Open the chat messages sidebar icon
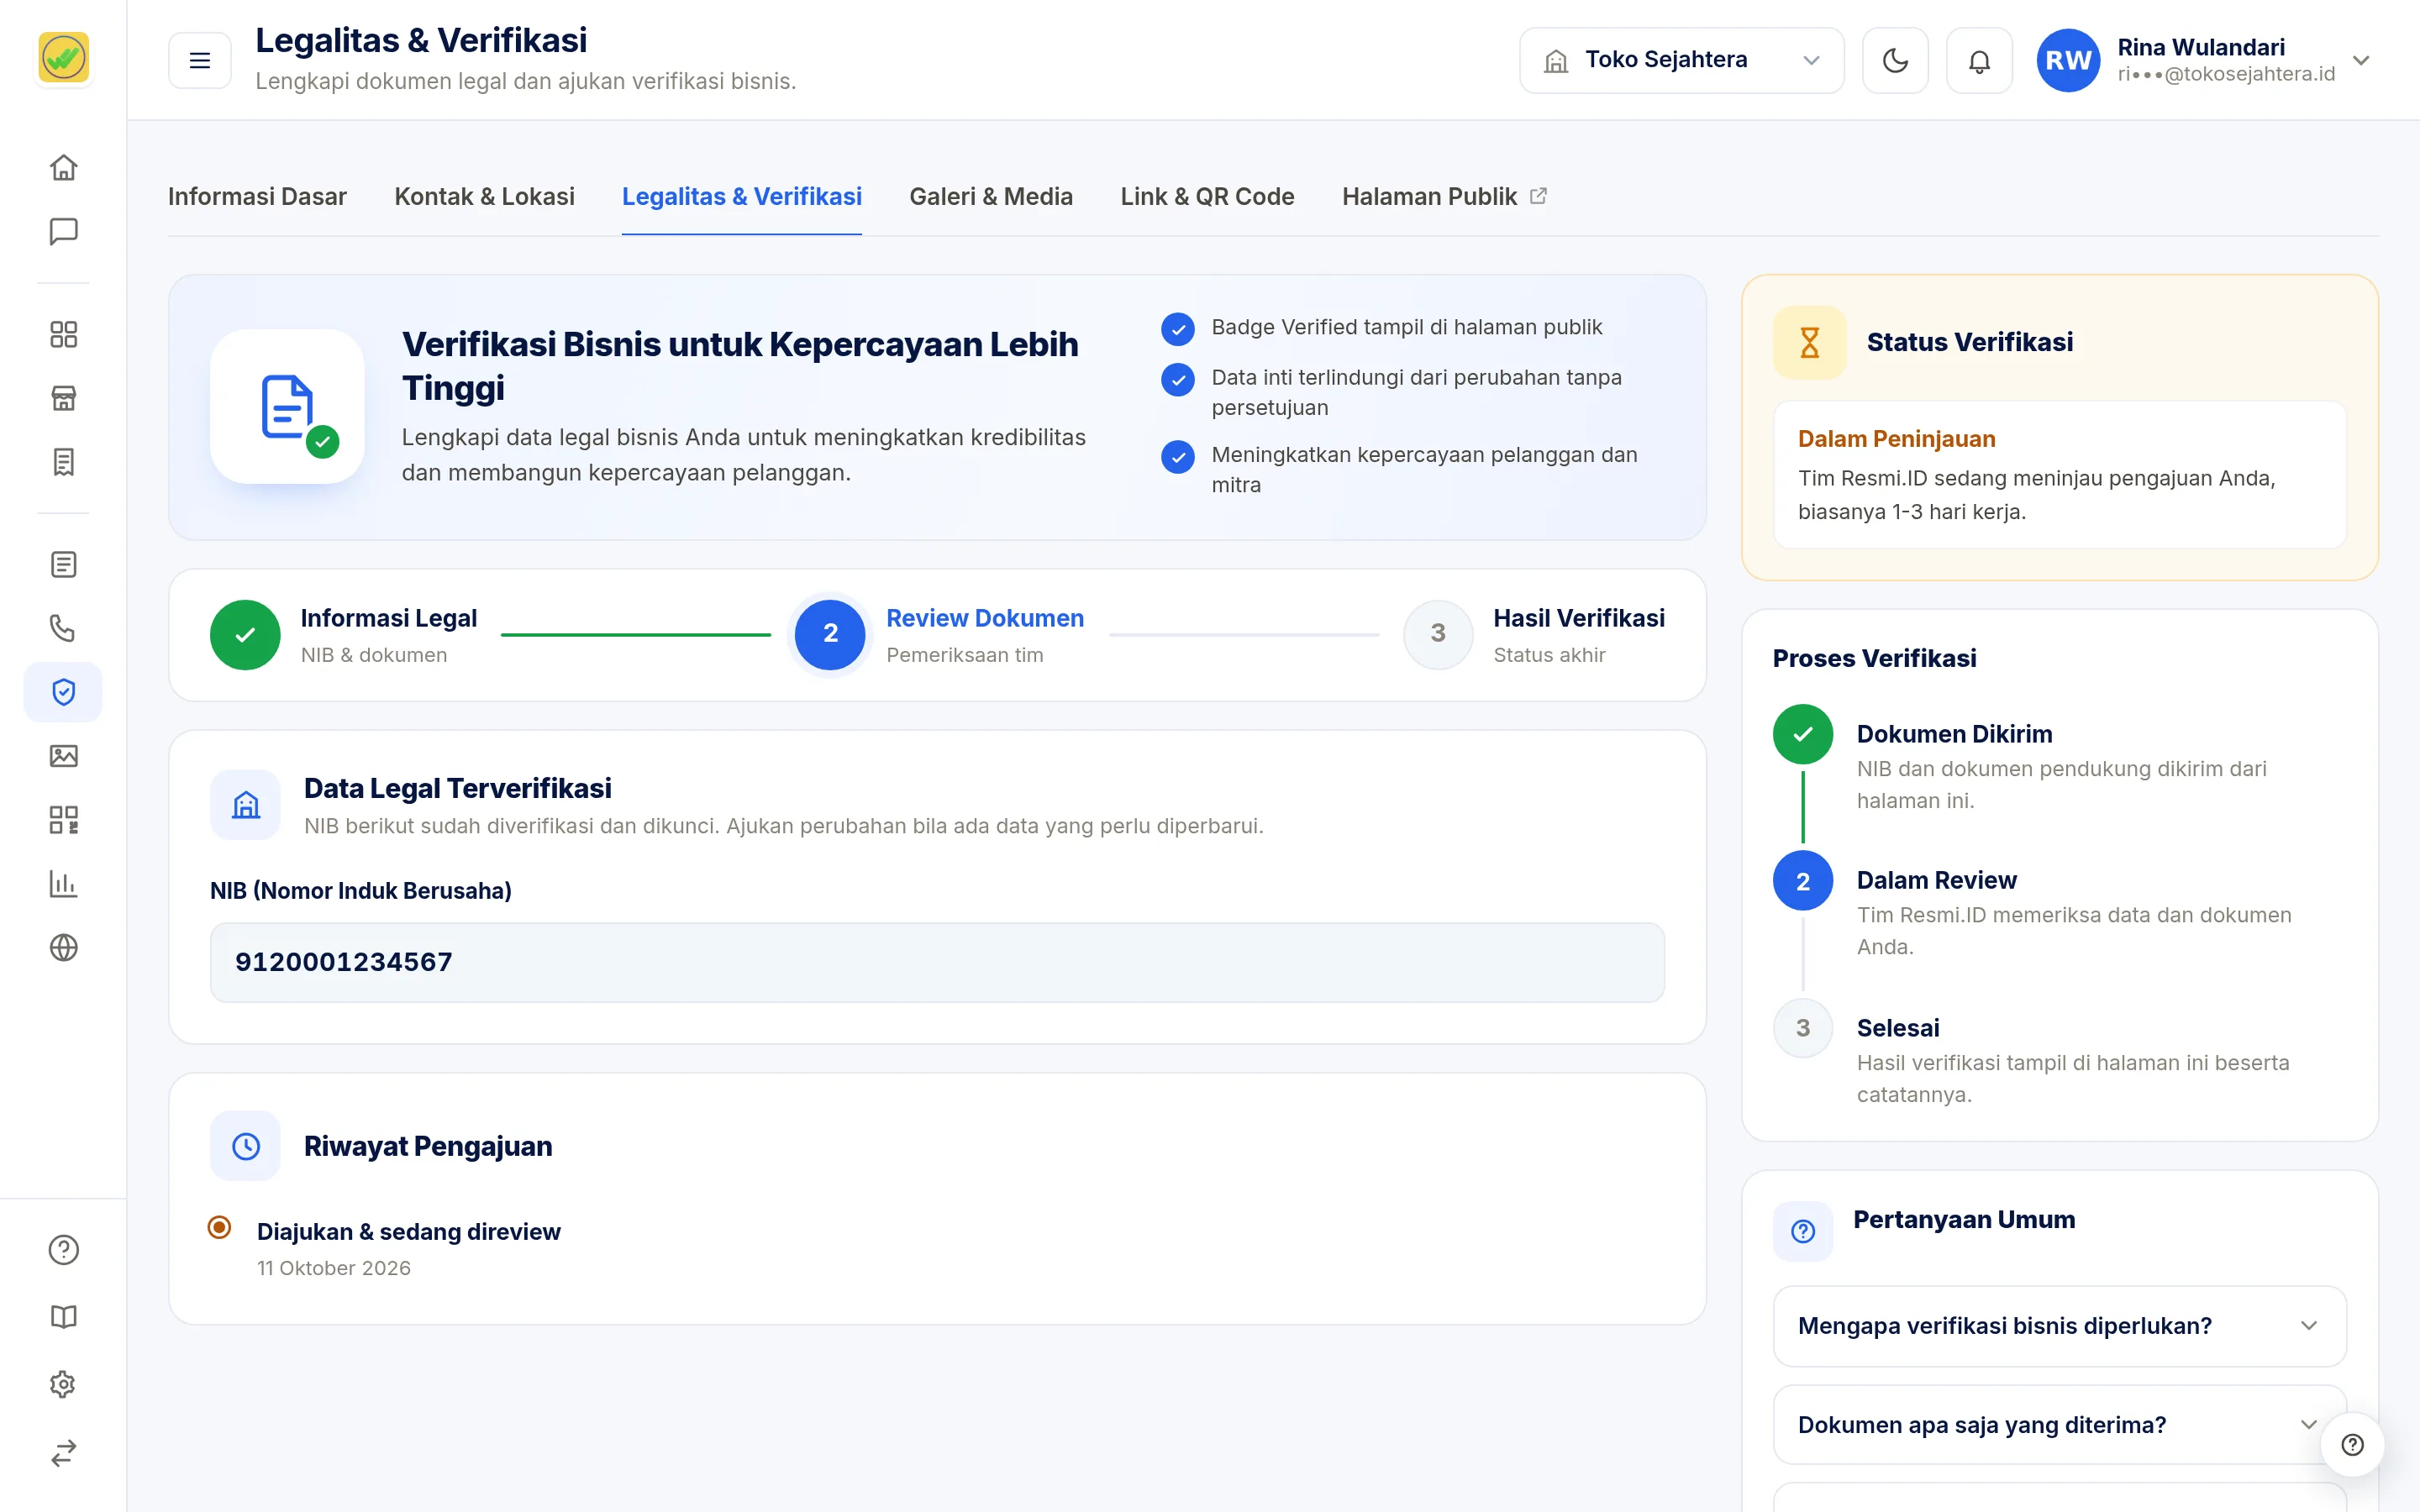This screenshot has width=2420, height=1512. pos(63,231)
